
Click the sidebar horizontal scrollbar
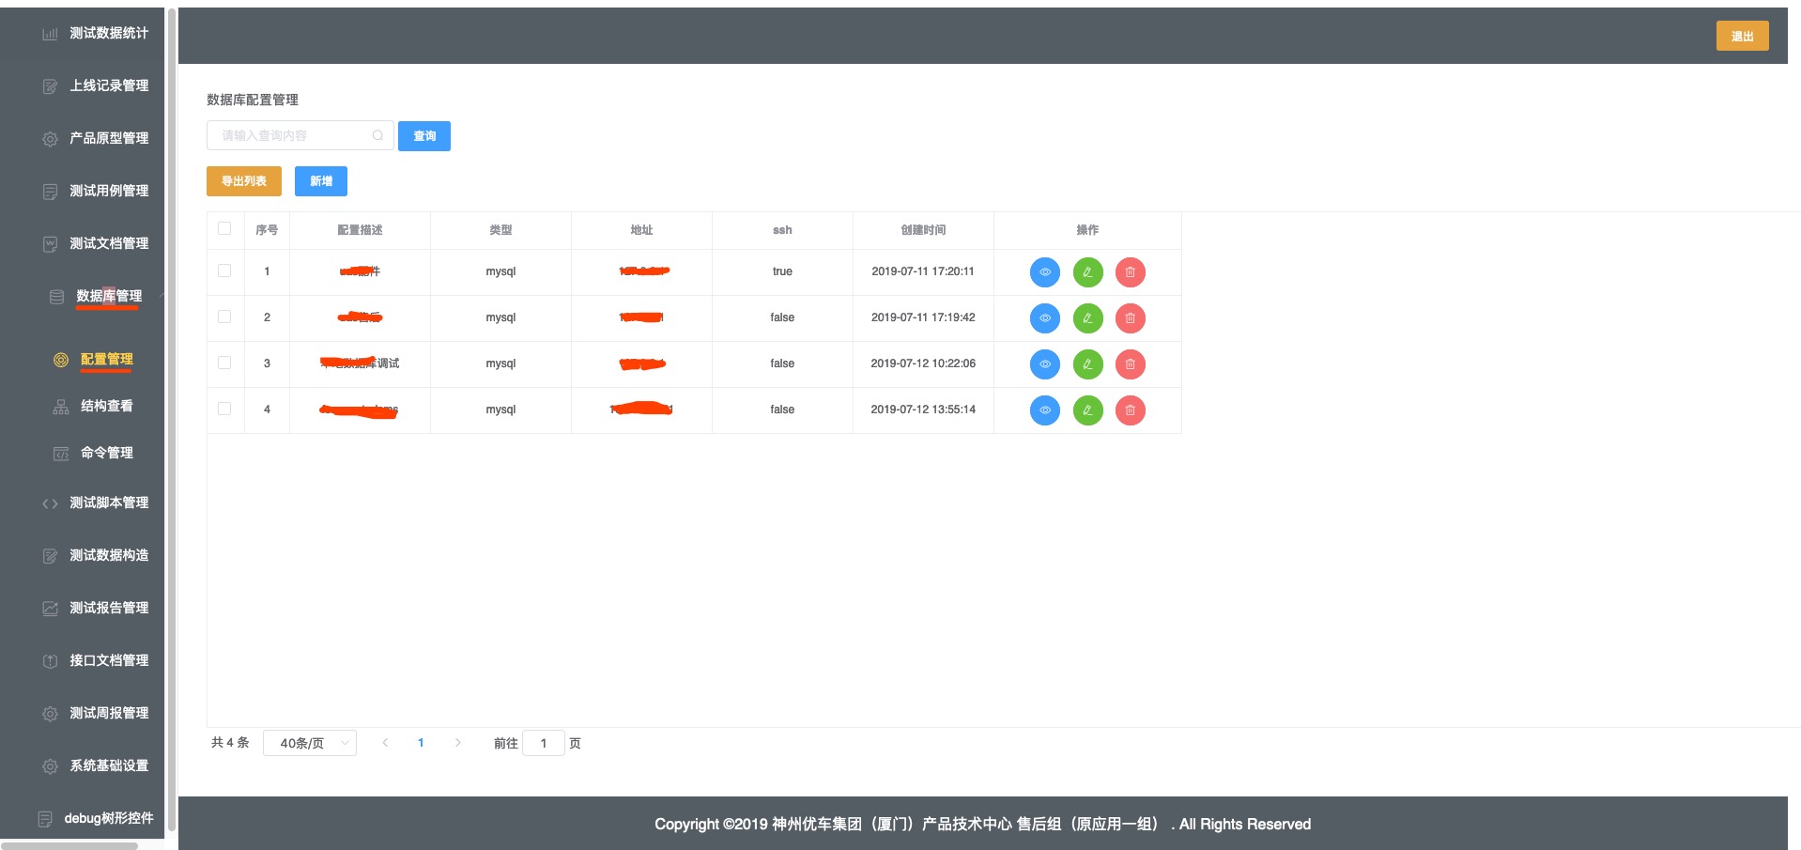coord(69,845)
